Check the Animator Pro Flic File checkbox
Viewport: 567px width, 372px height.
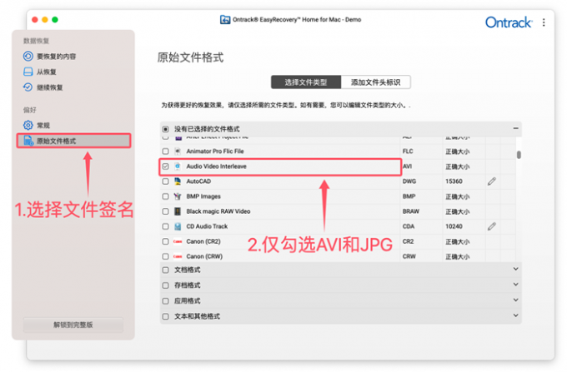coord(165,151)
